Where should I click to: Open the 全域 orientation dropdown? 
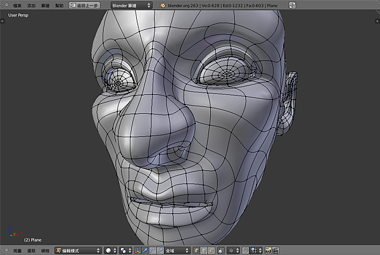(x=177, y=250)
